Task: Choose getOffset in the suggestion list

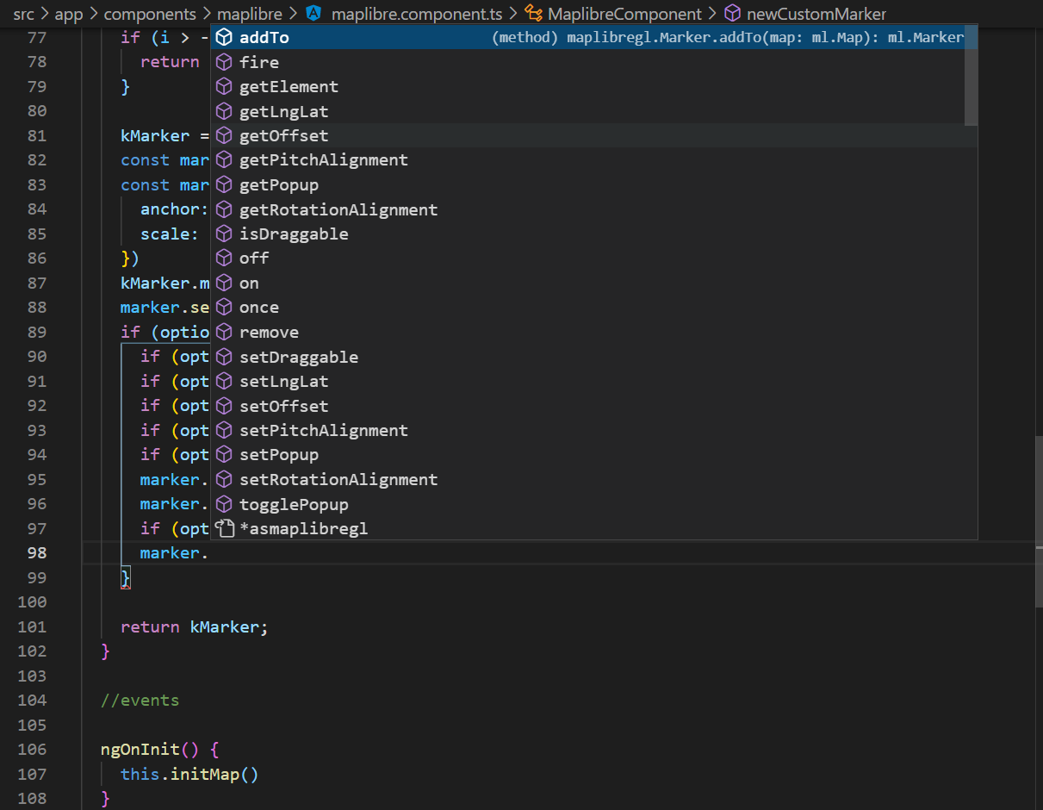Action: pos(594,136)
